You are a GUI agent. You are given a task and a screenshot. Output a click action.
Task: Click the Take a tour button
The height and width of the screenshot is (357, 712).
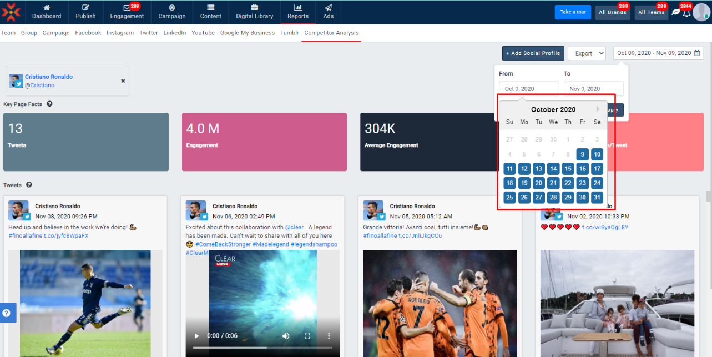click(x=573, y=12)
